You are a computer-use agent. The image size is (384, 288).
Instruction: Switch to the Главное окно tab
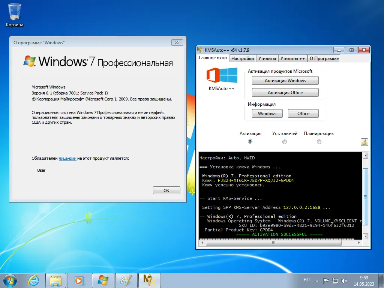pyautogui.click(x=213, y=58)
